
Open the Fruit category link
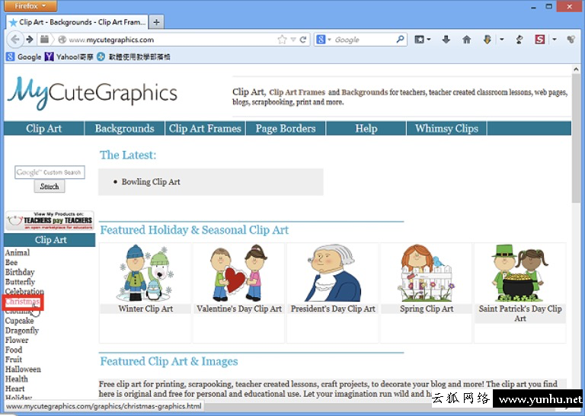[14, 360]
